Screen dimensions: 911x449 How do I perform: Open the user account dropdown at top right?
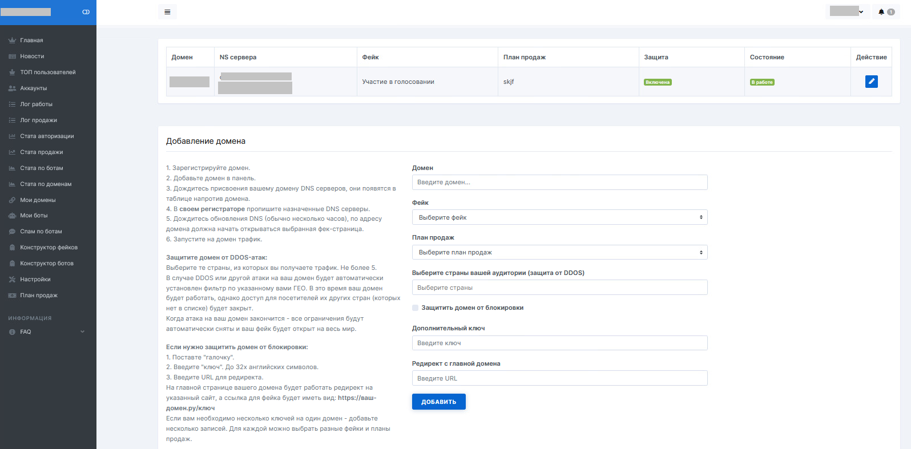click(x=847, y=12)
